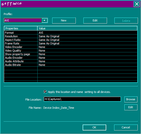Select the Resolution property row
This screenshot has width=141, height=134.
71,36
